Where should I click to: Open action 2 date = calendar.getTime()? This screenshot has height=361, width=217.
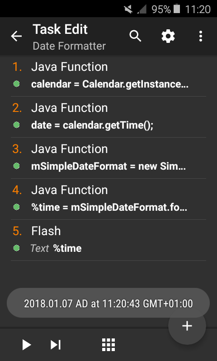(108, 117)
